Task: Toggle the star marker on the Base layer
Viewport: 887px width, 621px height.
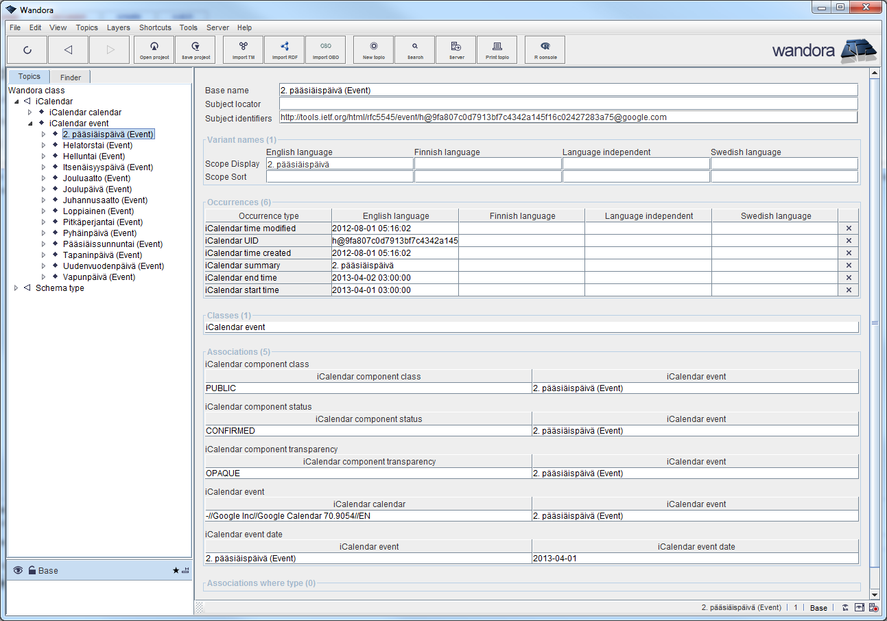Action: [x=176, y=570]
